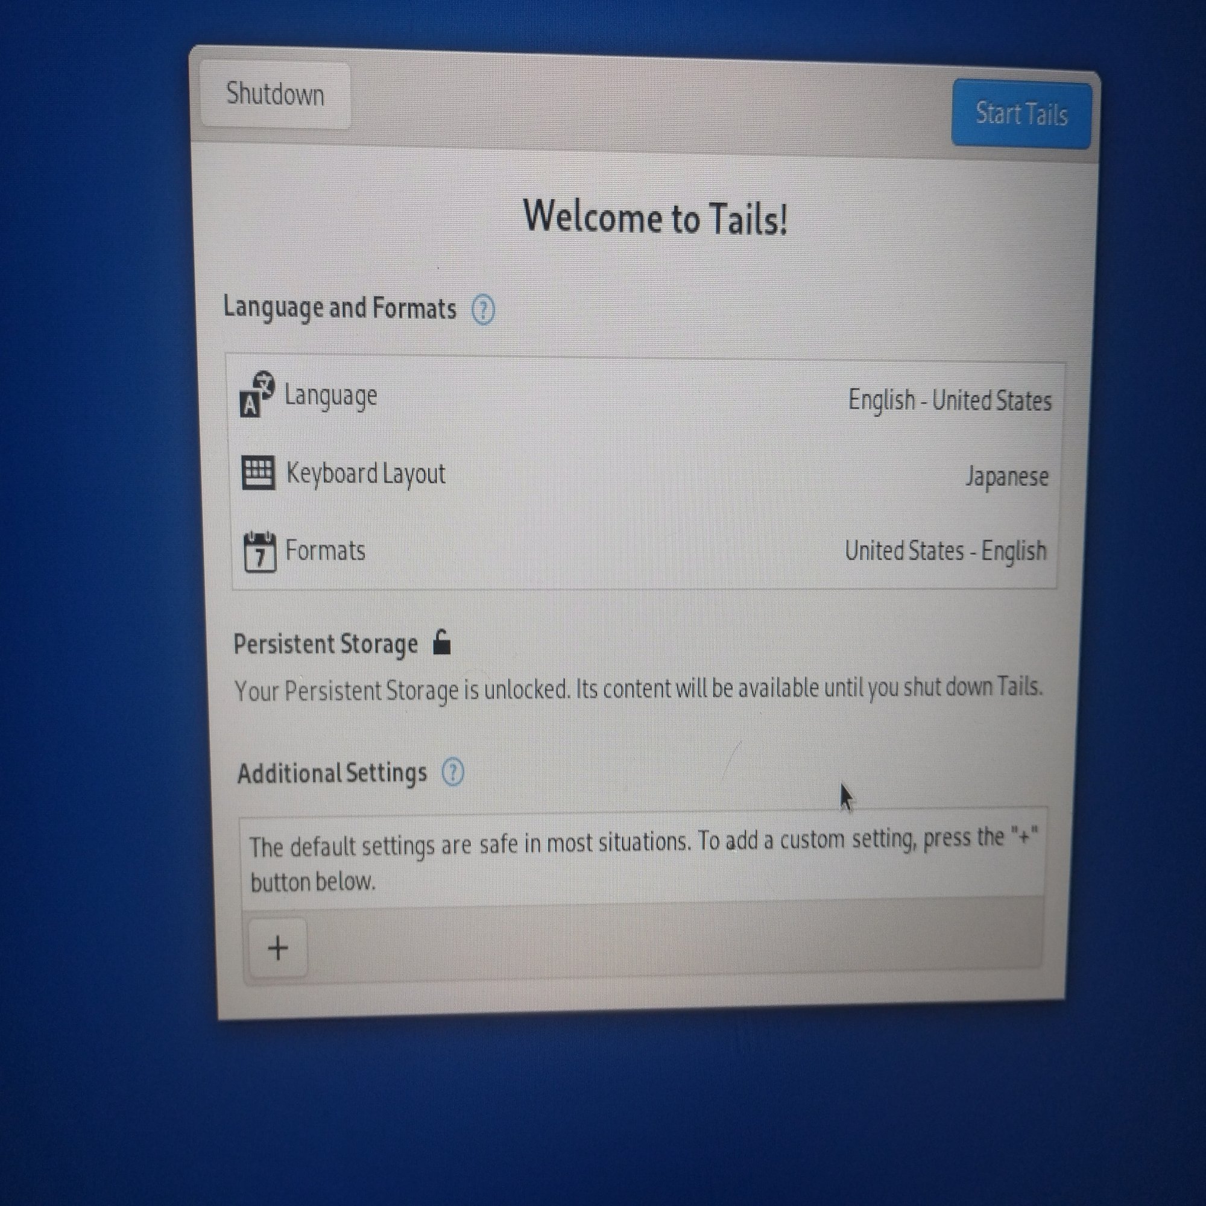Click the Additional Settings heading
1206x1206 pixels.
point(332,774)
